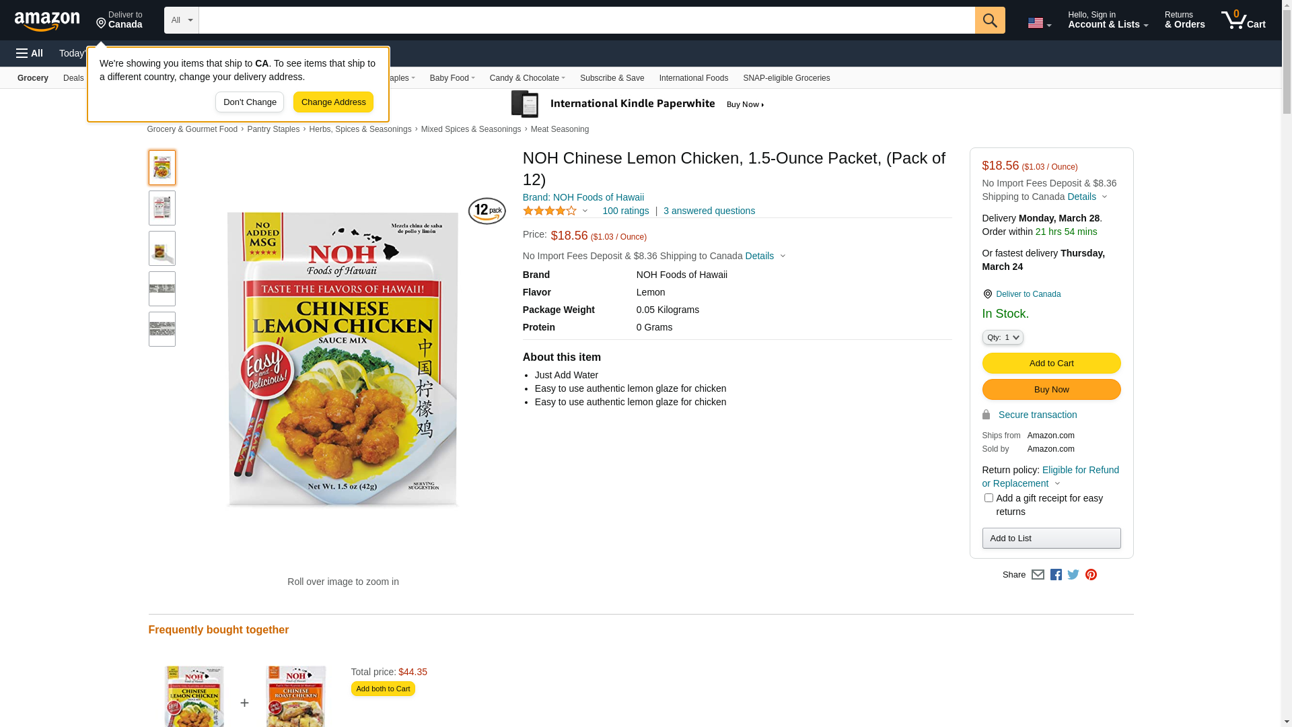Open the quantity dropdown
Viewport: 1292px width, 727px height.
[x=1002, y=337]
